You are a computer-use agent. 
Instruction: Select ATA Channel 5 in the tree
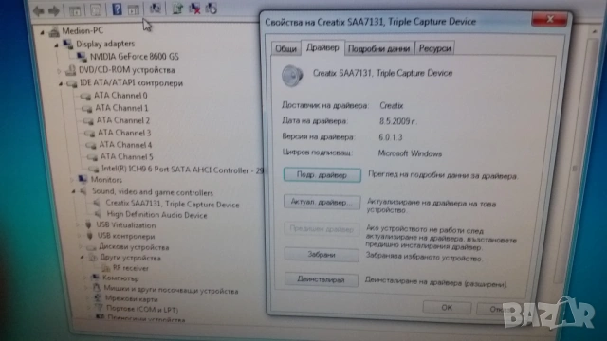tap(127, 156)
